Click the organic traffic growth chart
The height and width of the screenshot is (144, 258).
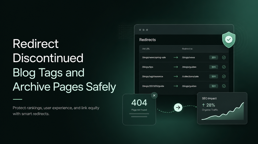pyautogui.click(x=223, y=111)
